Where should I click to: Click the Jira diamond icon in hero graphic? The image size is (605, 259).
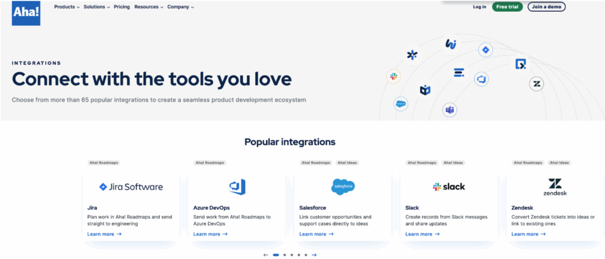(x=486, y=50)
